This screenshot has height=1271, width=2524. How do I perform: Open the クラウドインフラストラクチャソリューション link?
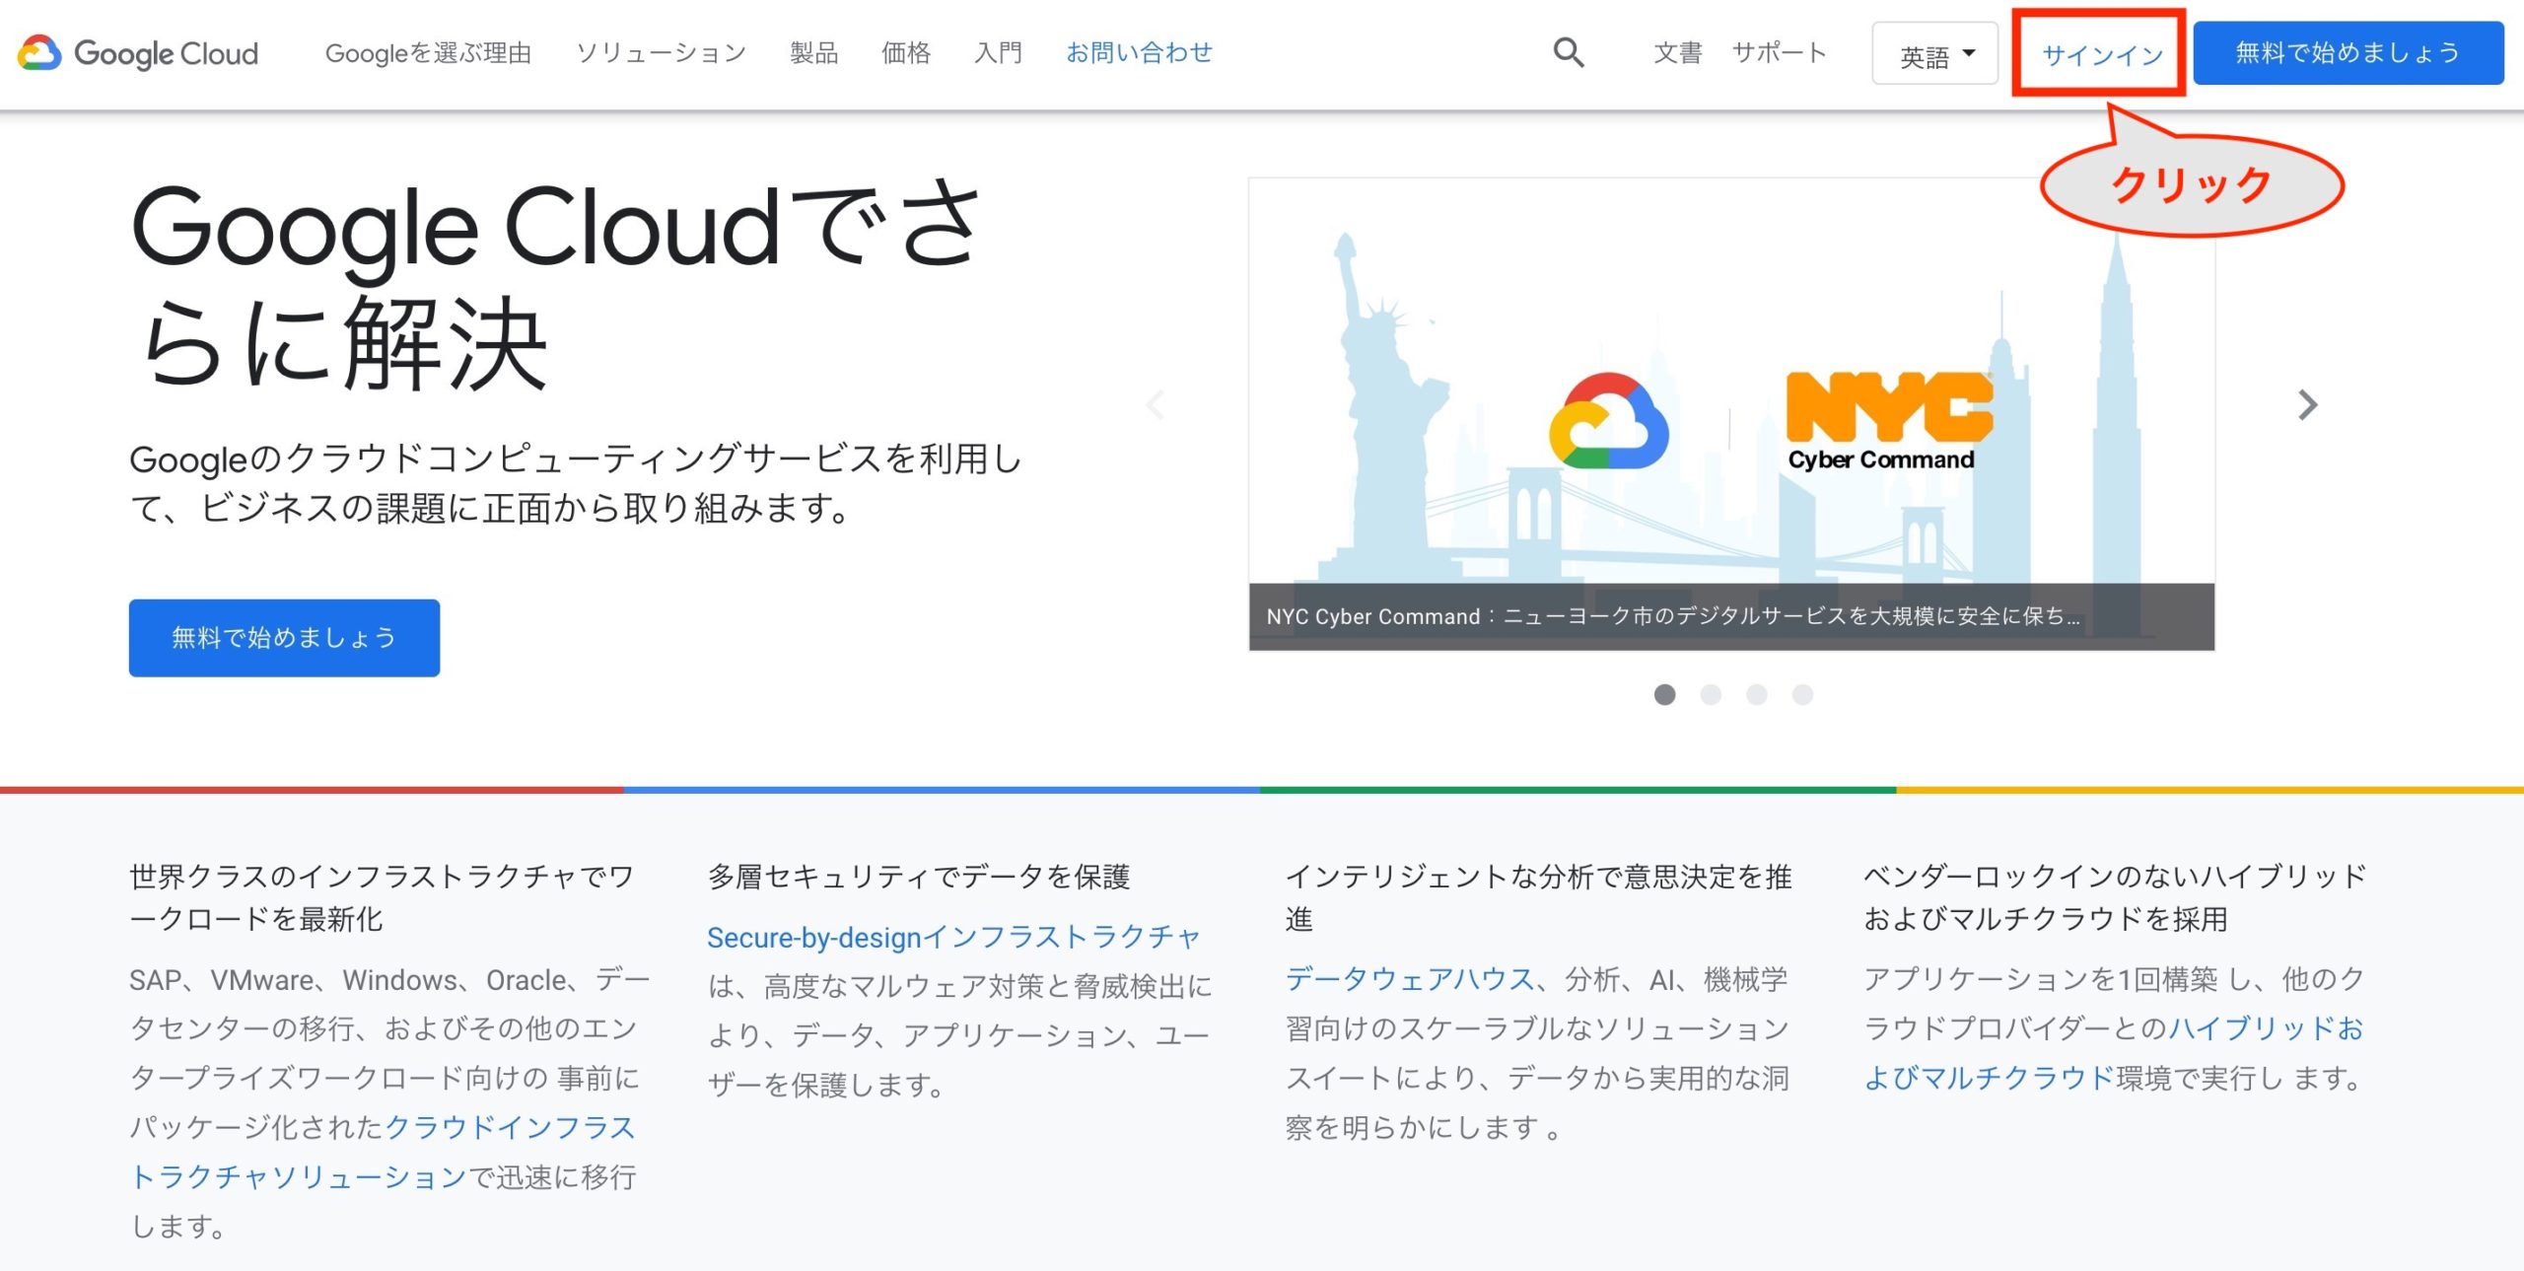pyautogui.click(x=384, y=1153)
